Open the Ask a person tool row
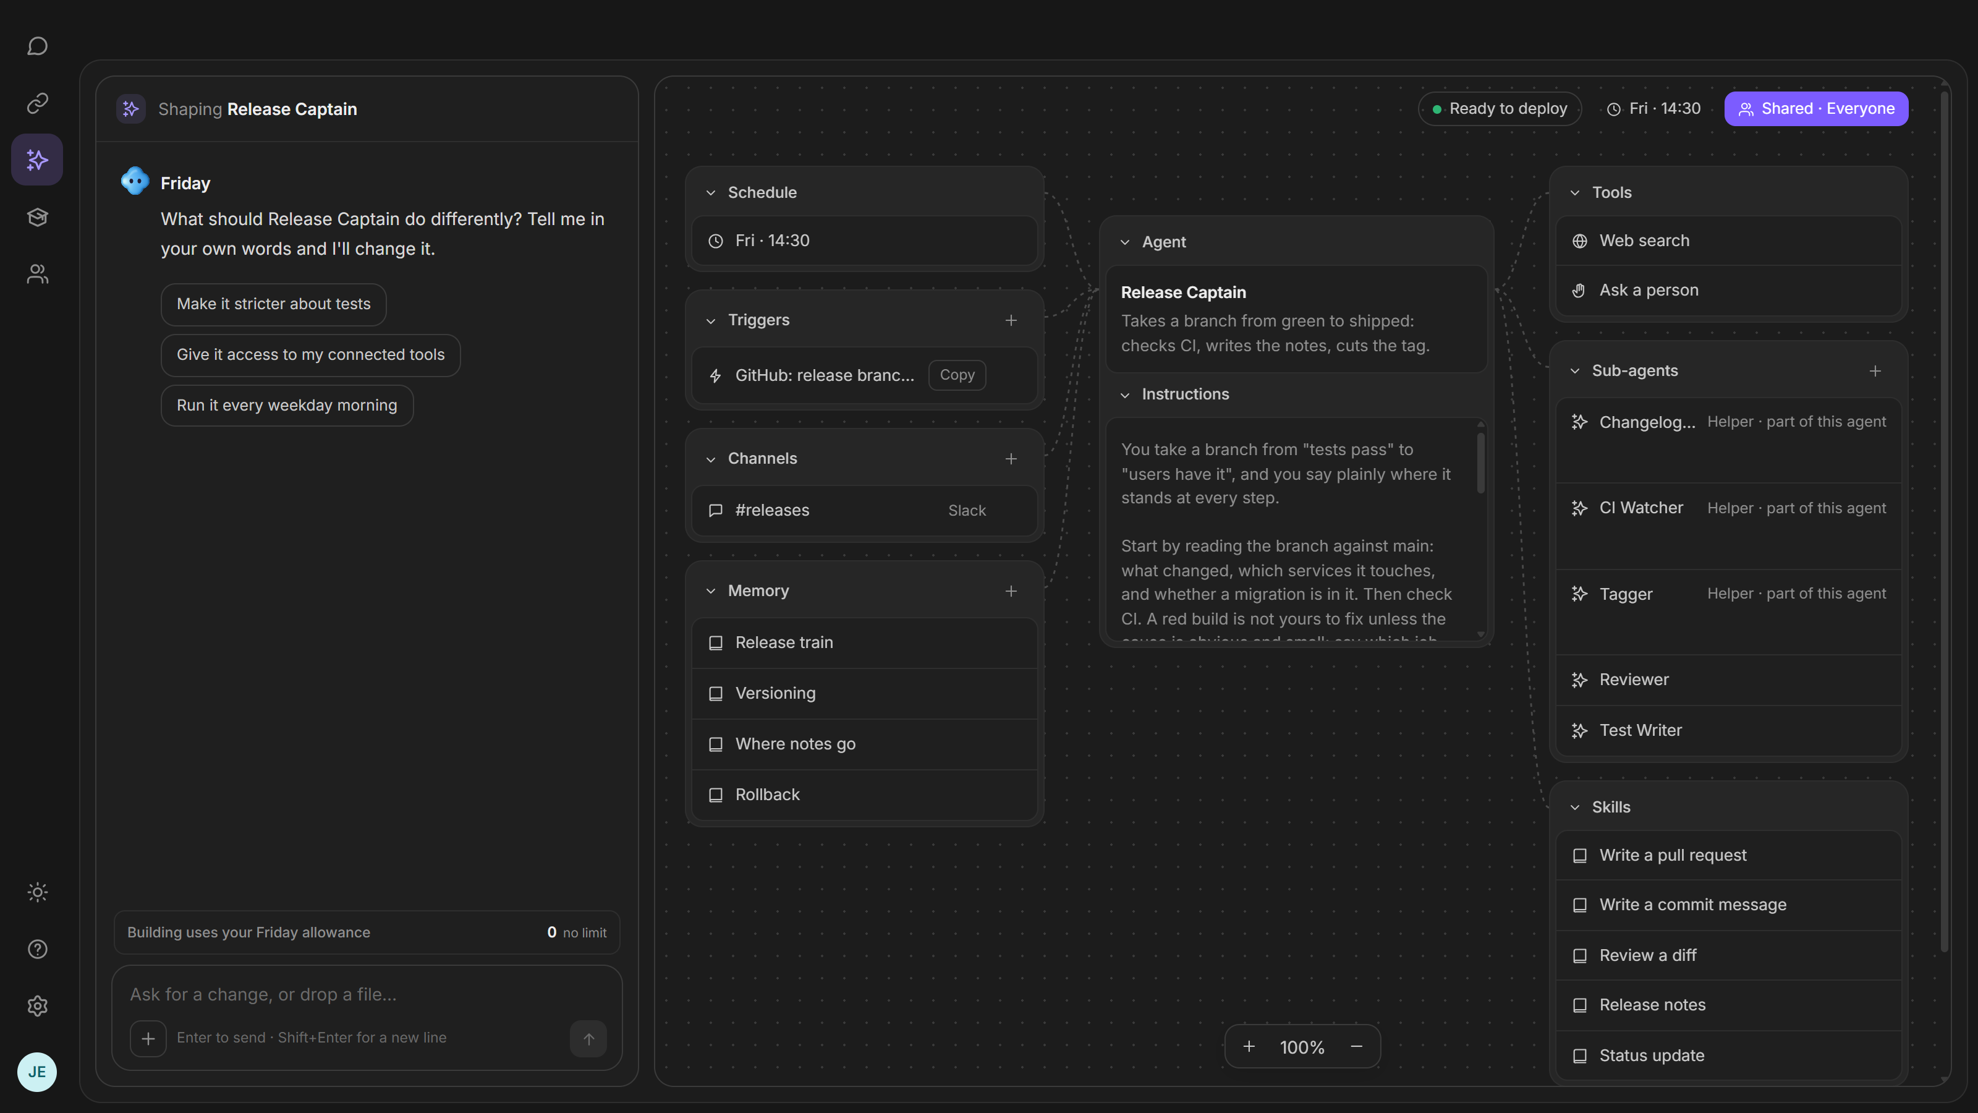This screenshot has width=1978, height=1113. pyautogui.click(x=1728, y=291)
